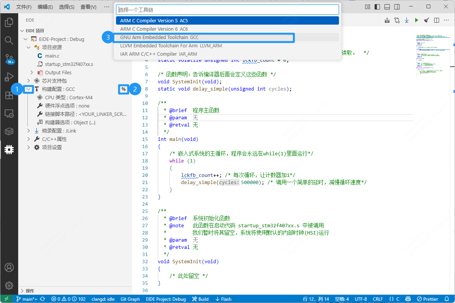The image size is (455, 303).
Task: Click the blue download arrow in editor toolbar
Action: pyautogui.click(x=406, y=20)
